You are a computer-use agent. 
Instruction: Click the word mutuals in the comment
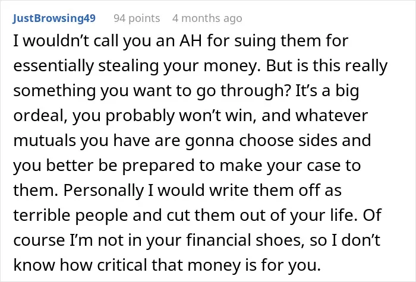click(x=45, y=141)
